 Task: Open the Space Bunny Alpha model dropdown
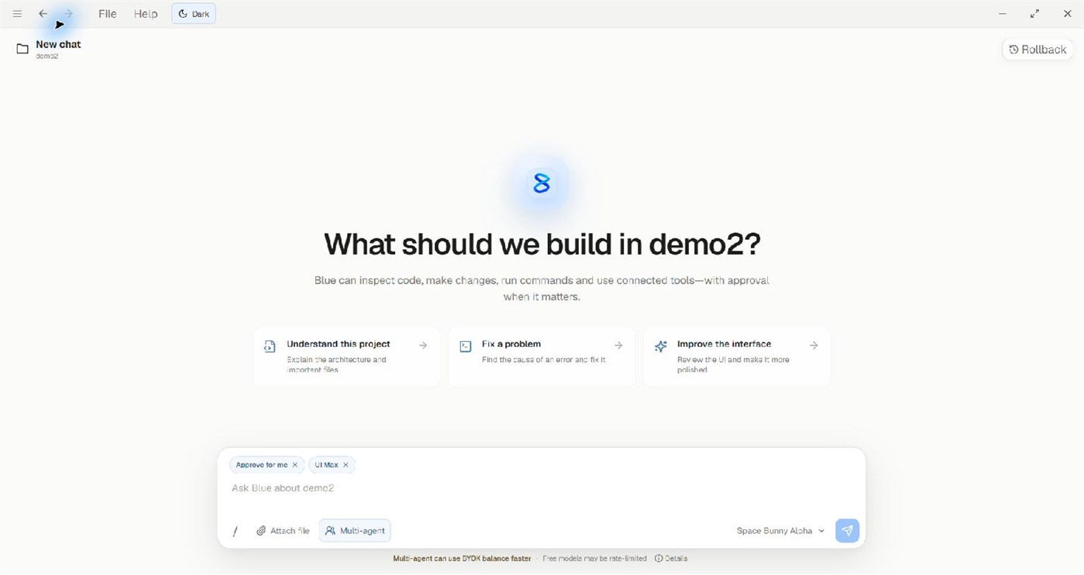(780, 531)
